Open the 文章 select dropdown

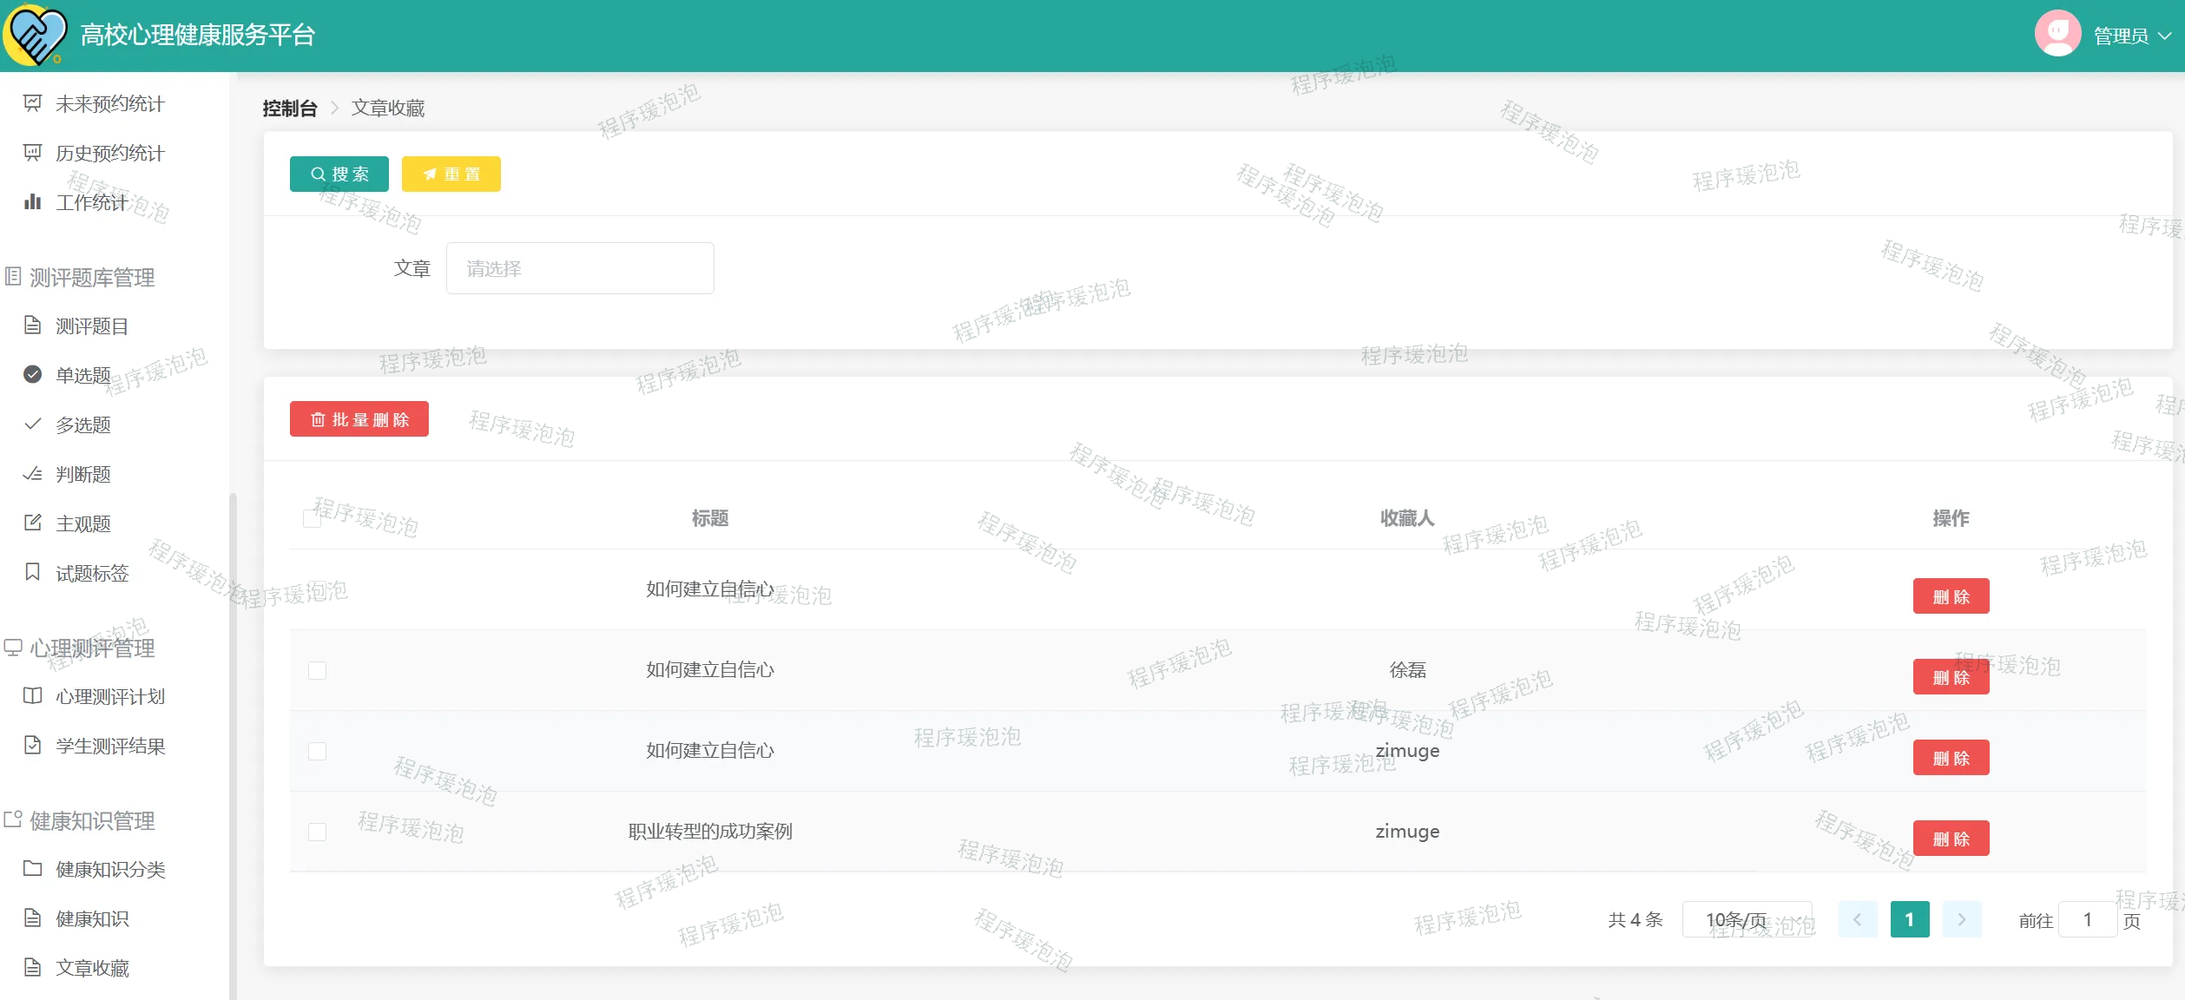pos(579,269)
